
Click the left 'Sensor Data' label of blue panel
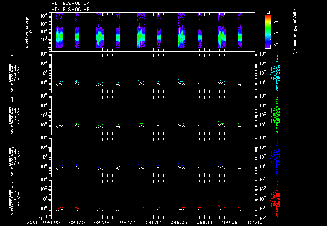(x=10, y=157)
